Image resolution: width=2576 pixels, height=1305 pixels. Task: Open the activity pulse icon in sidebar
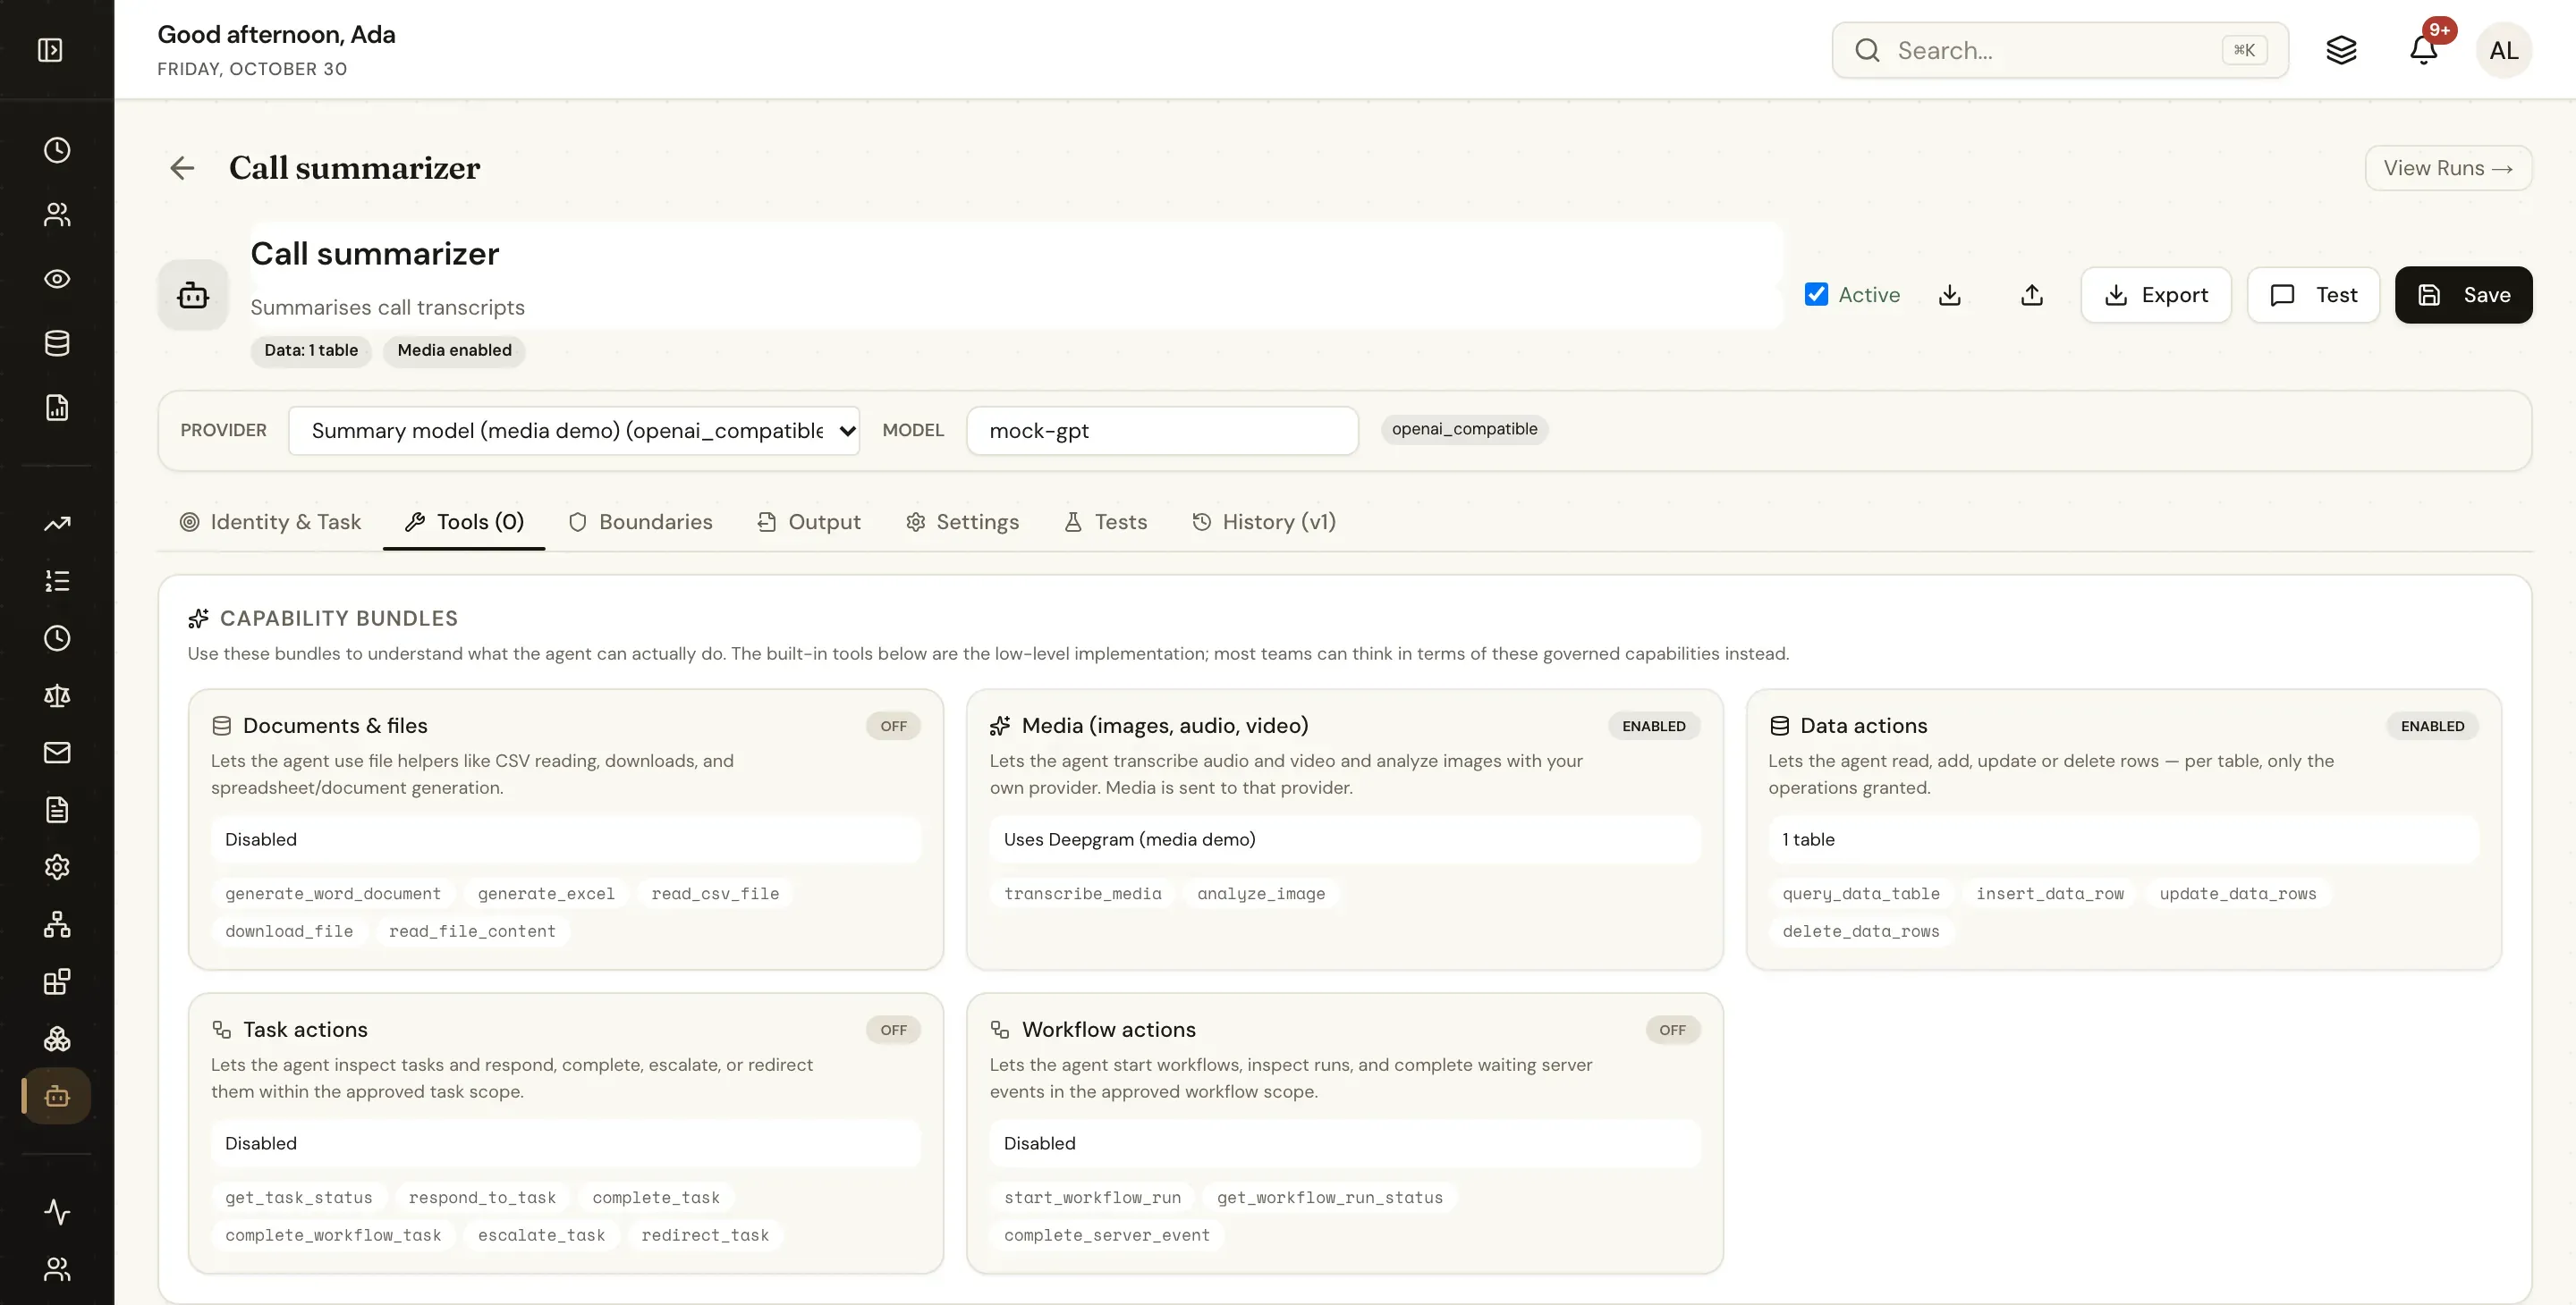click(57, 1211)
